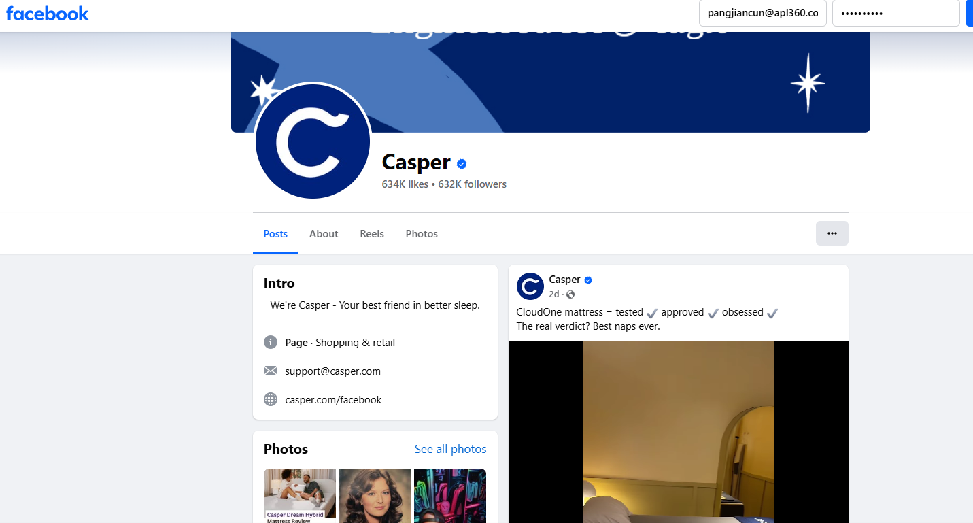Click the Facebook logo
The width and height of the screenshot is (973, 523).
tap(46, 13)
